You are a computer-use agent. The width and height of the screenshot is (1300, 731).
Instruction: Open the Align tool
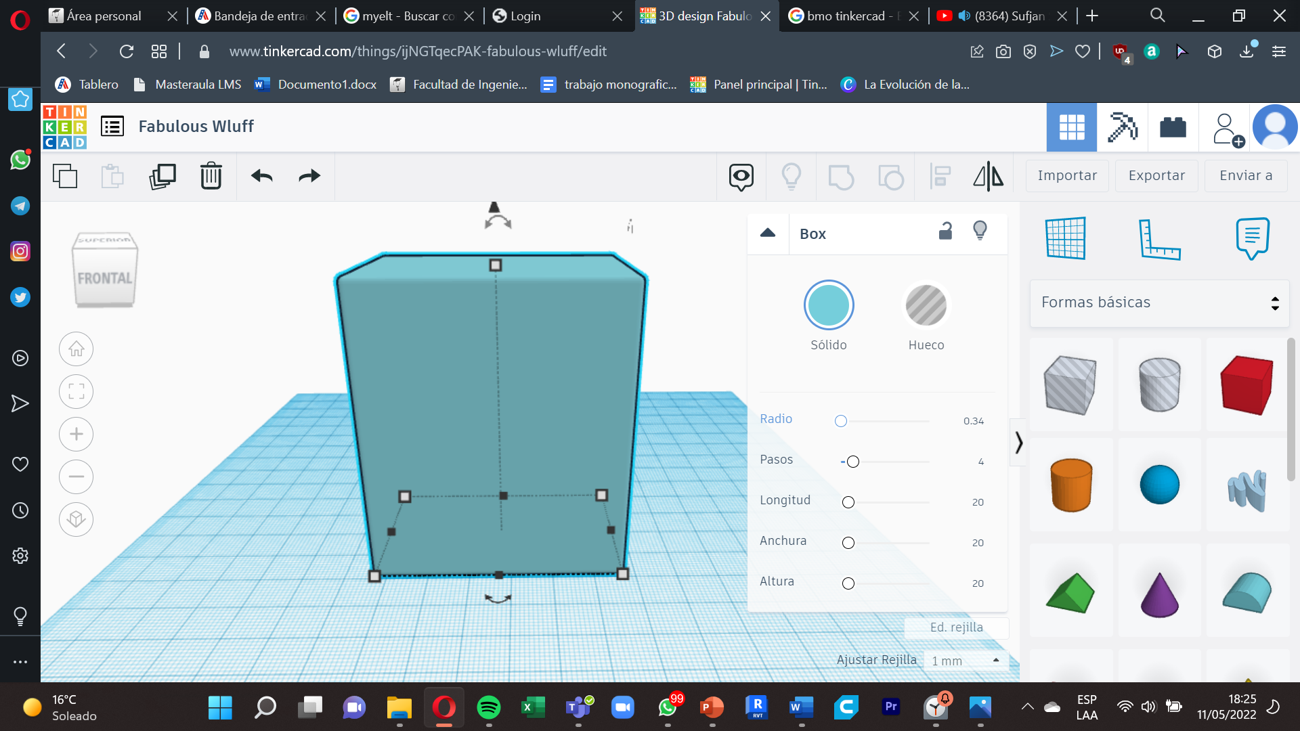click(940, 176)
